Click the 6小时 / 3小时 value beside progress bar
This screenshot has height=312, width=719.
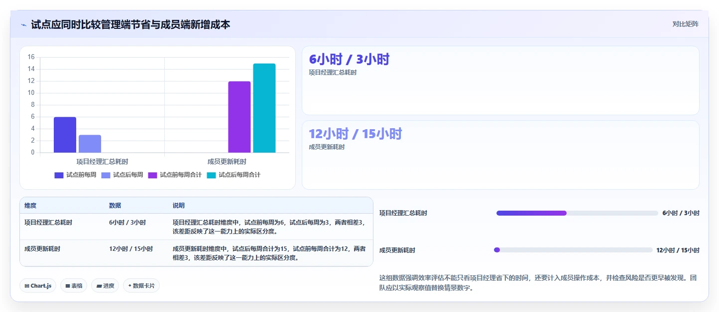681,213
